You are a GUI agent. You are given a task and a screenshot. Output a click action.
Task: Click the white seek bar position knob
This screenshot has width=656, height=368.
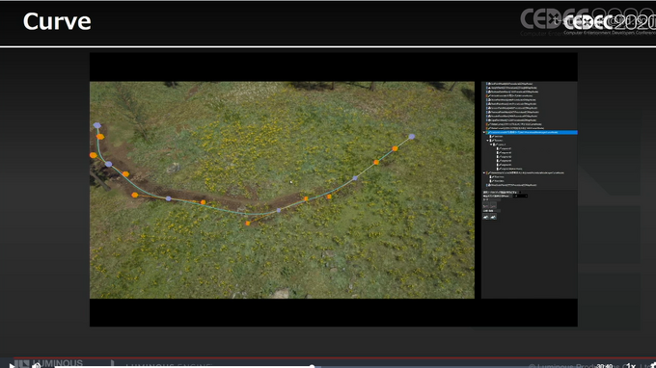point(312,366)
